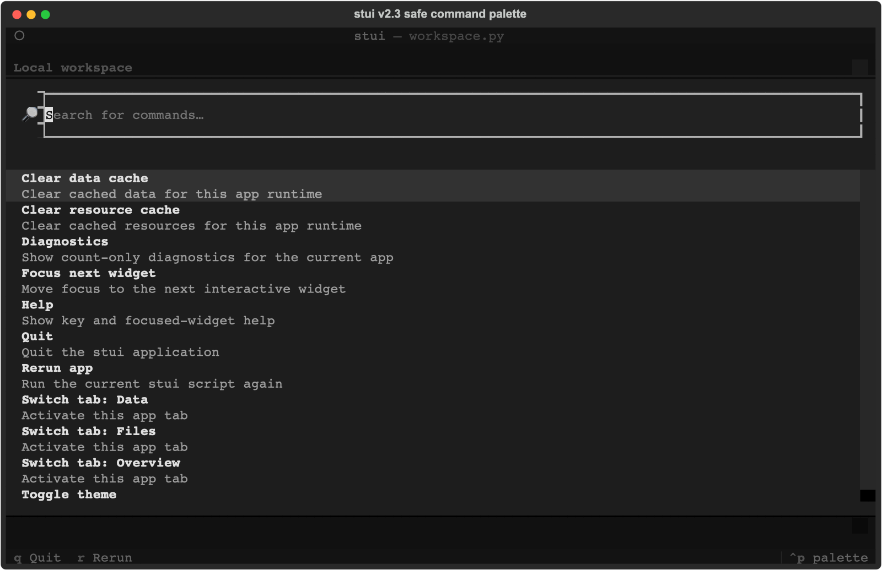The height and width of the screenshot is (570, 882).
Task: Click 'Show key and focused-widget help'
Action: (148, 321)
